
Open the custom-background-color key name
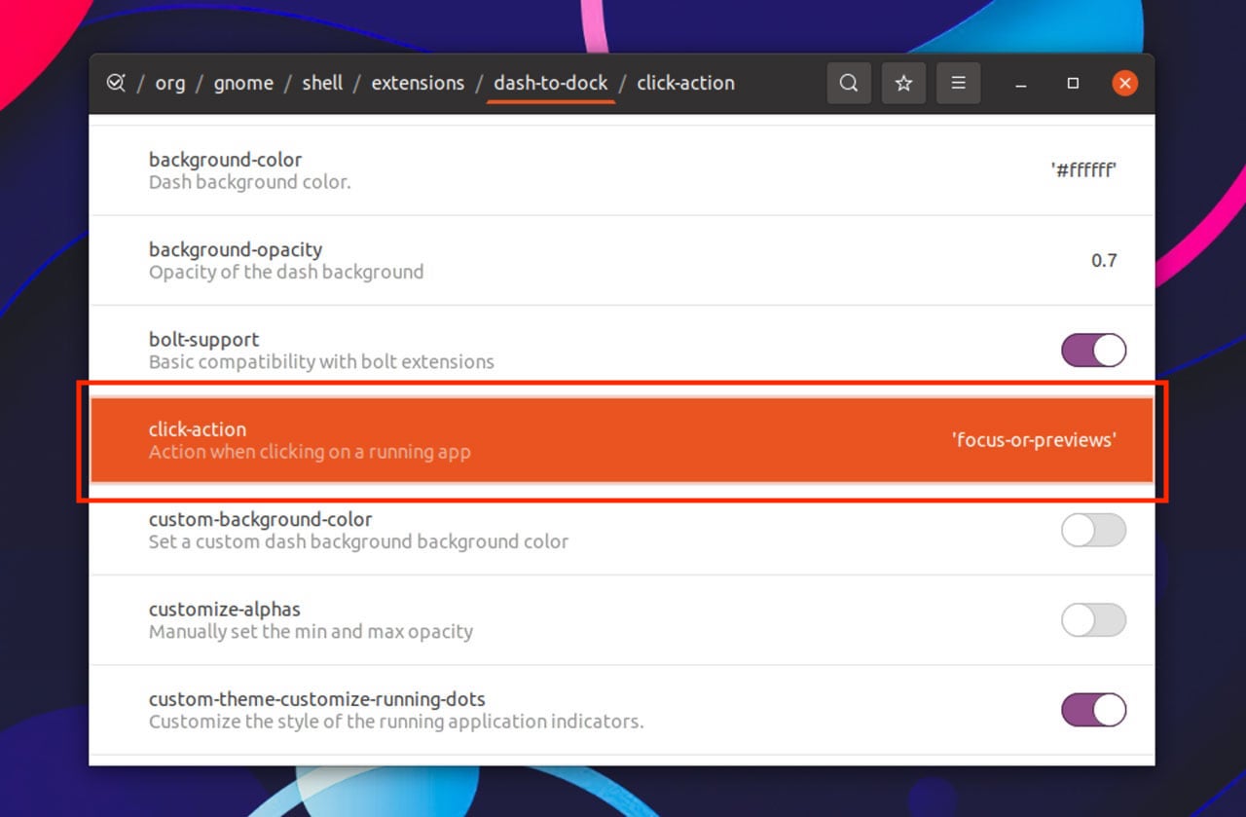tap(260, 520)
